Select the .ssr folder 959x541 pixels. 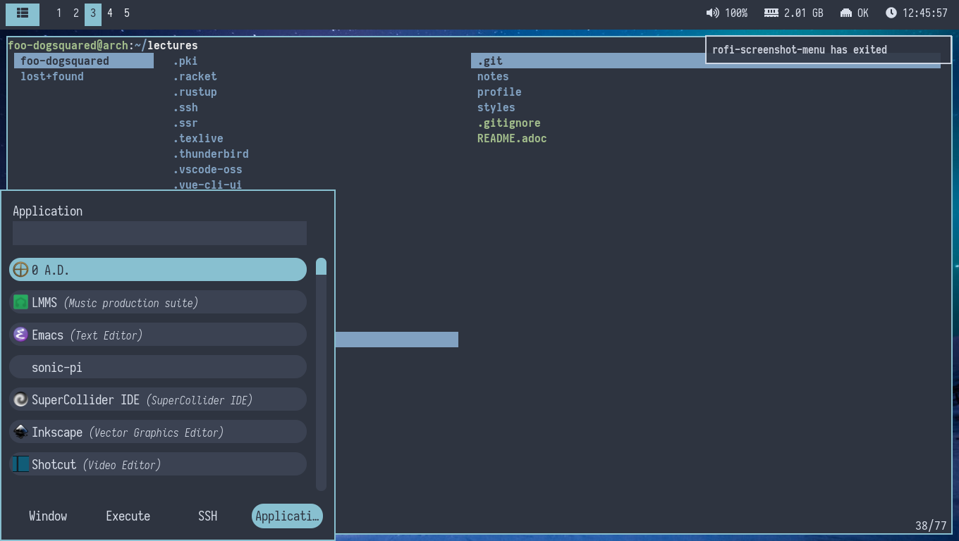pyautogui.click(x=185, y=123)
